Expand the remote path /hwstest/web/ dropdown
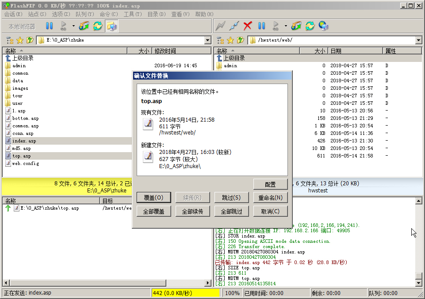 point(419,40)
